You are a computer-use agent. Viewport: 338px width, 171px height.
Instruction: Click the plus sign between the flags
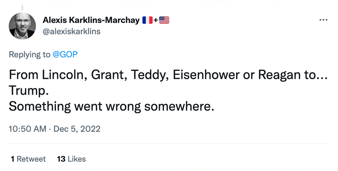pyautogui.click(x=155, y=20)
